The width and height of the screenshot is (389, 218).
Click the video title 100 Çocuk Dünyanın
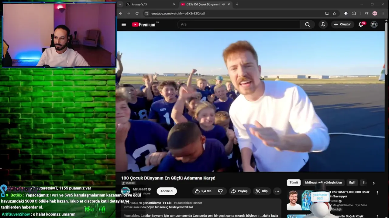pyautogui.click(x=168, y=178)
